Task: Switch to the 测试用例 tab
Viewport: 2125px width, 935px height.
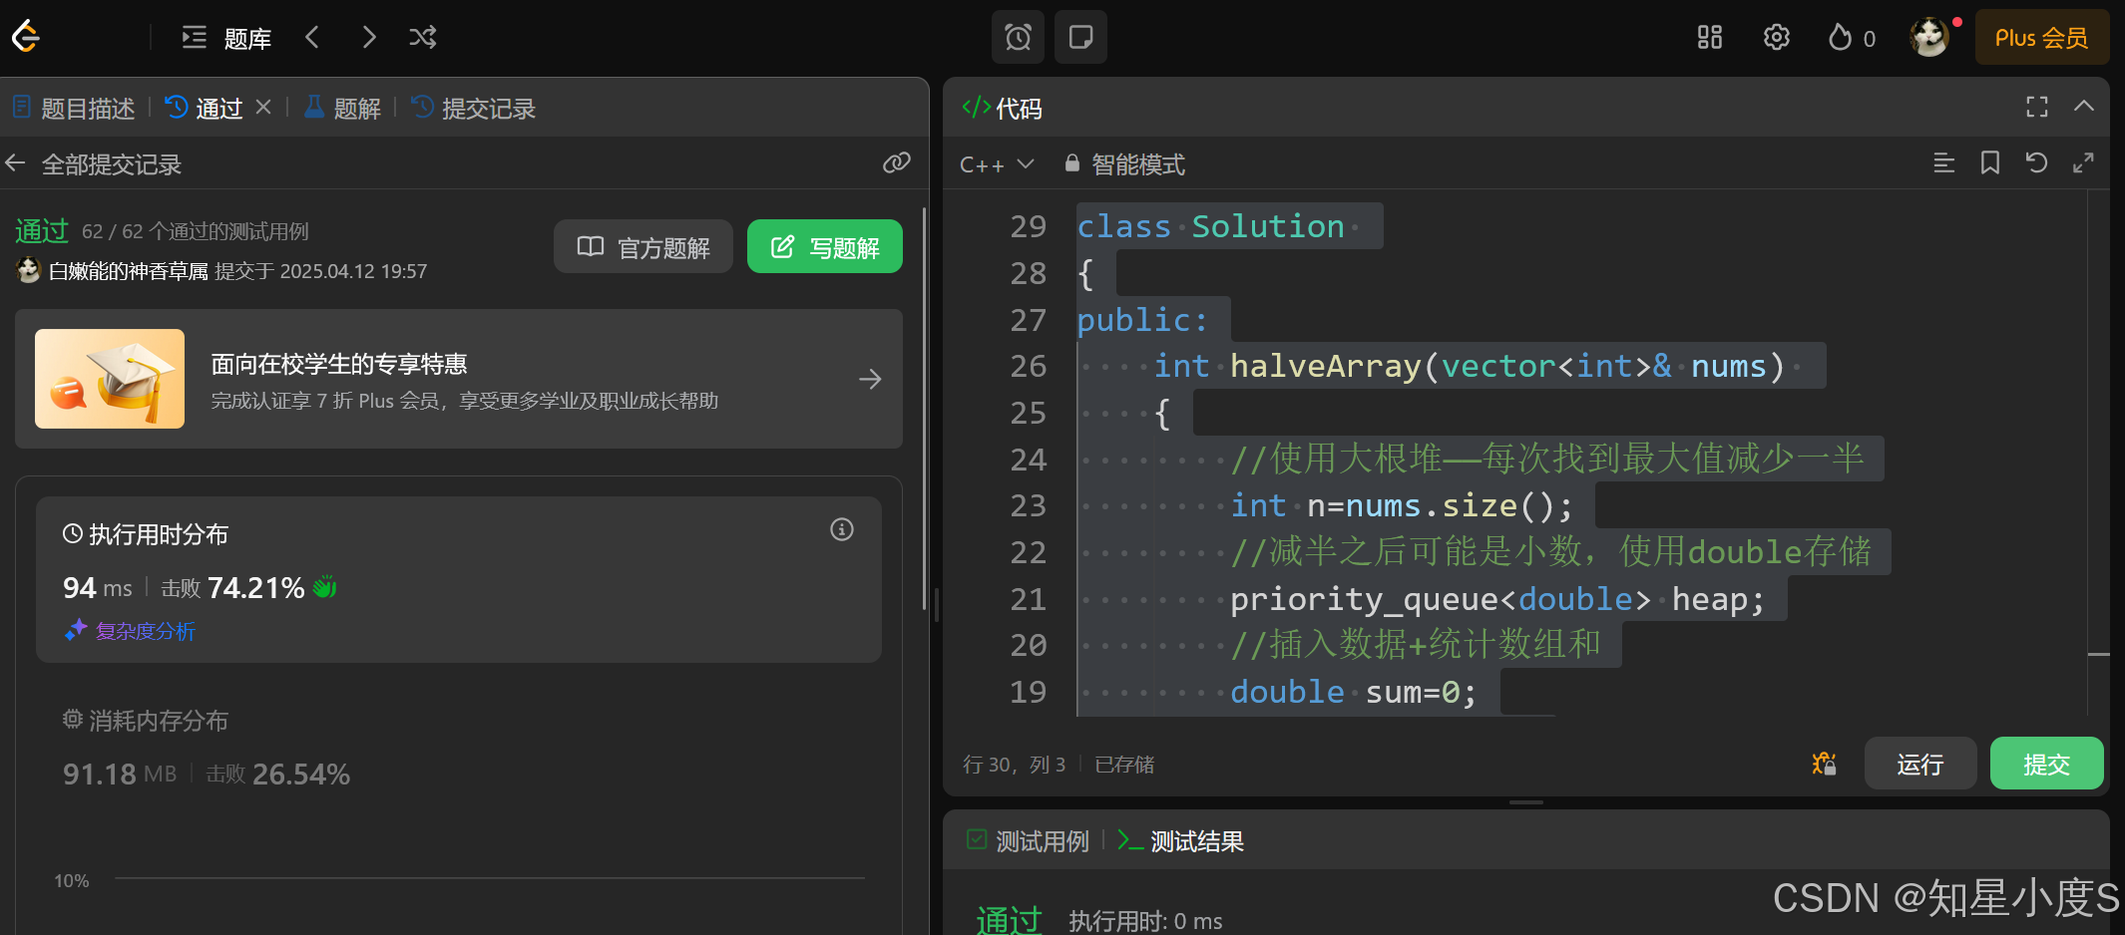Action: [x=1029, y=841]
